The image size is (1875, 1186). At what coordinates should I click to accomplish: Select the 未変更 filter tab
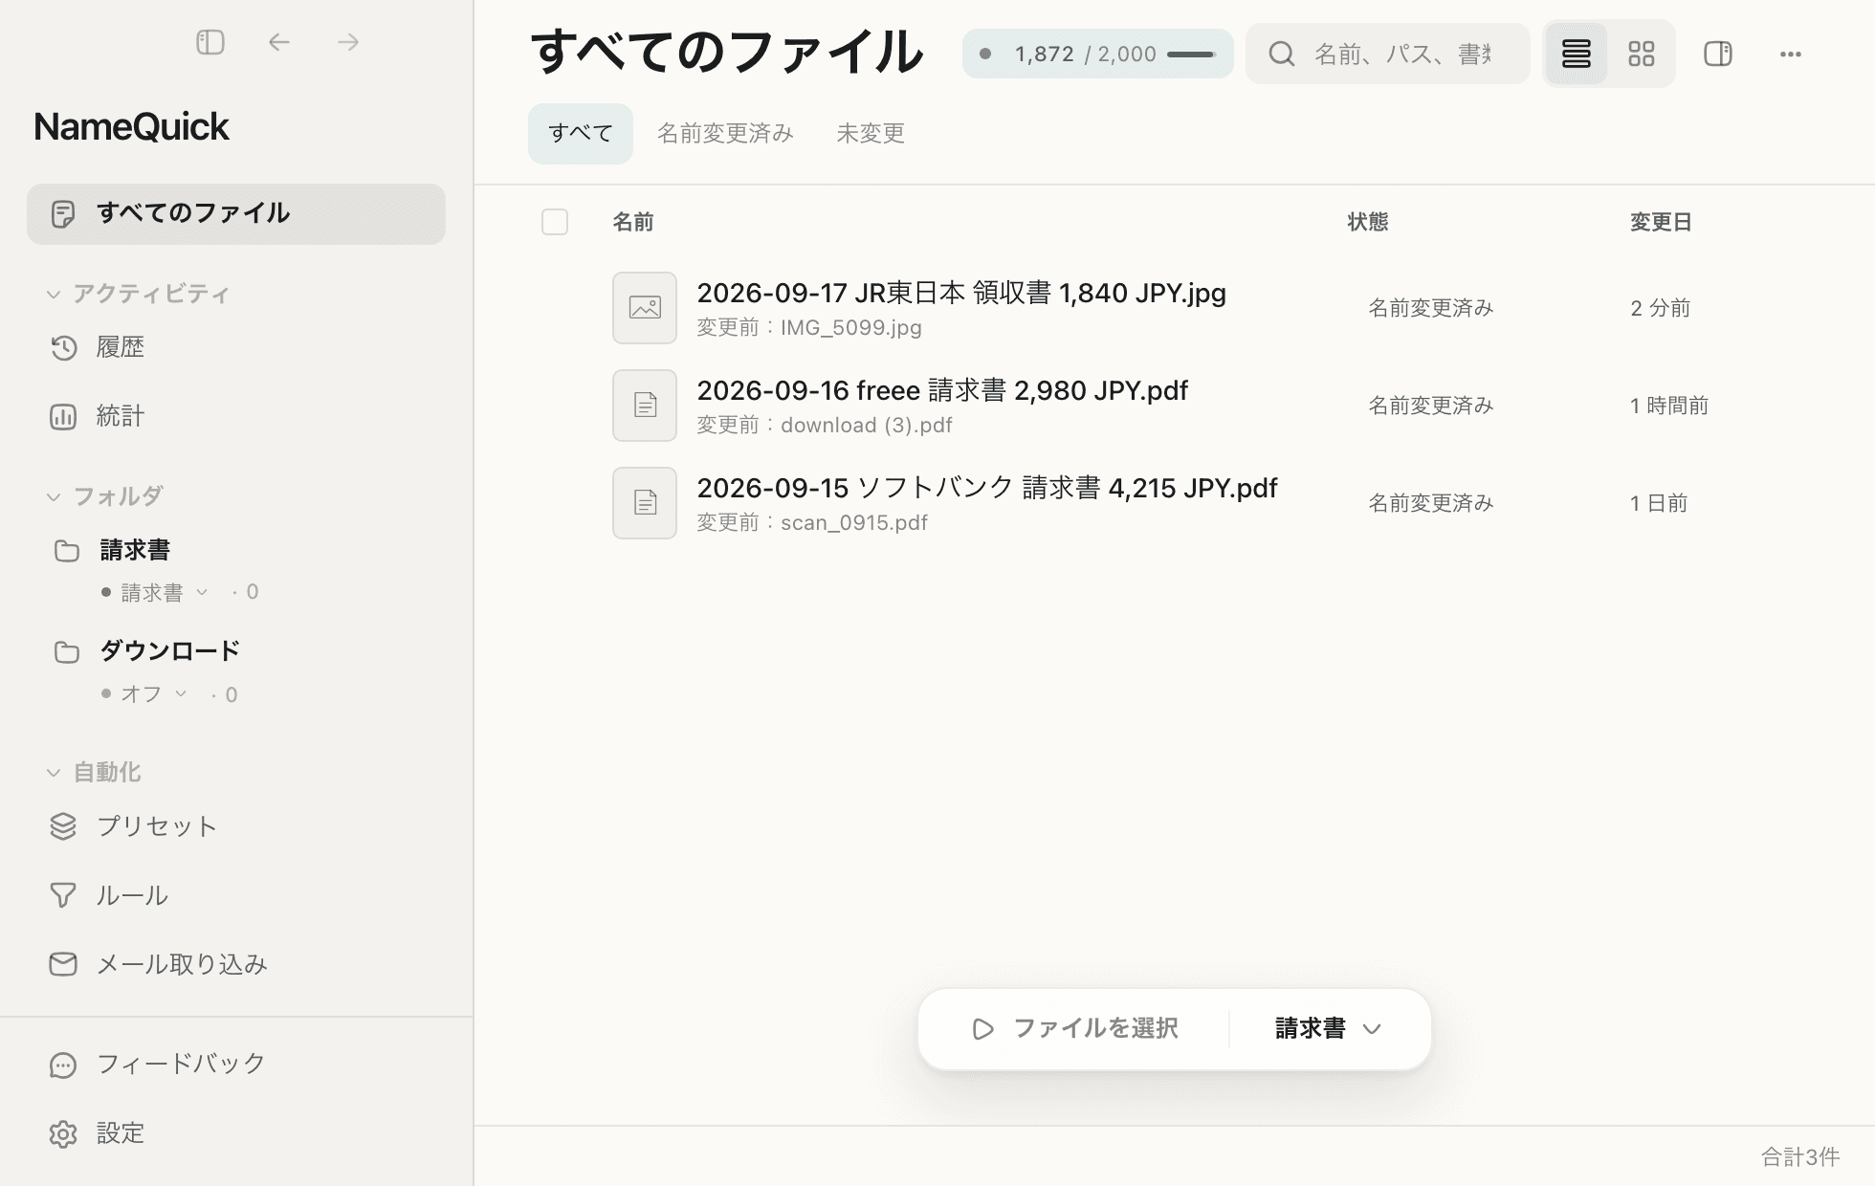[870, 133]
